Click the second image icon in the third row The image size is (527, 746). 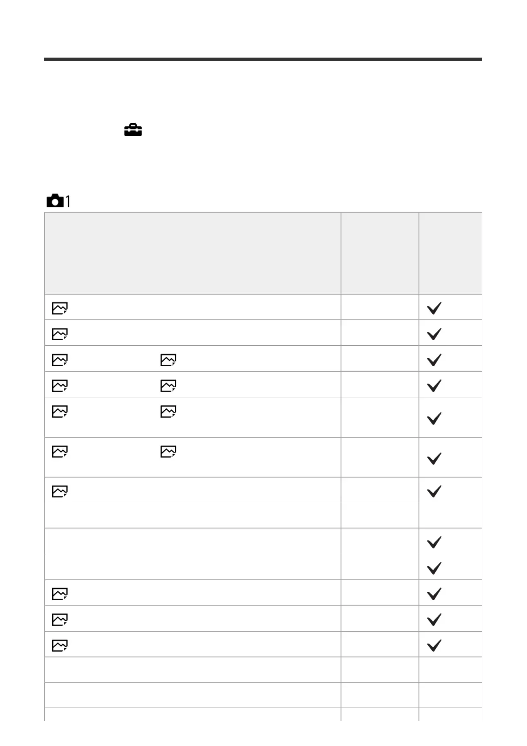(168, 360)
